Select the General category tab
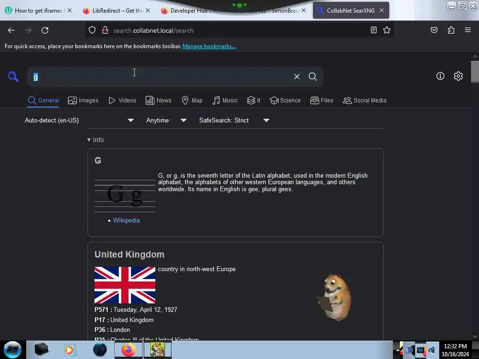The image size is (479, 359). pos(44,101)
